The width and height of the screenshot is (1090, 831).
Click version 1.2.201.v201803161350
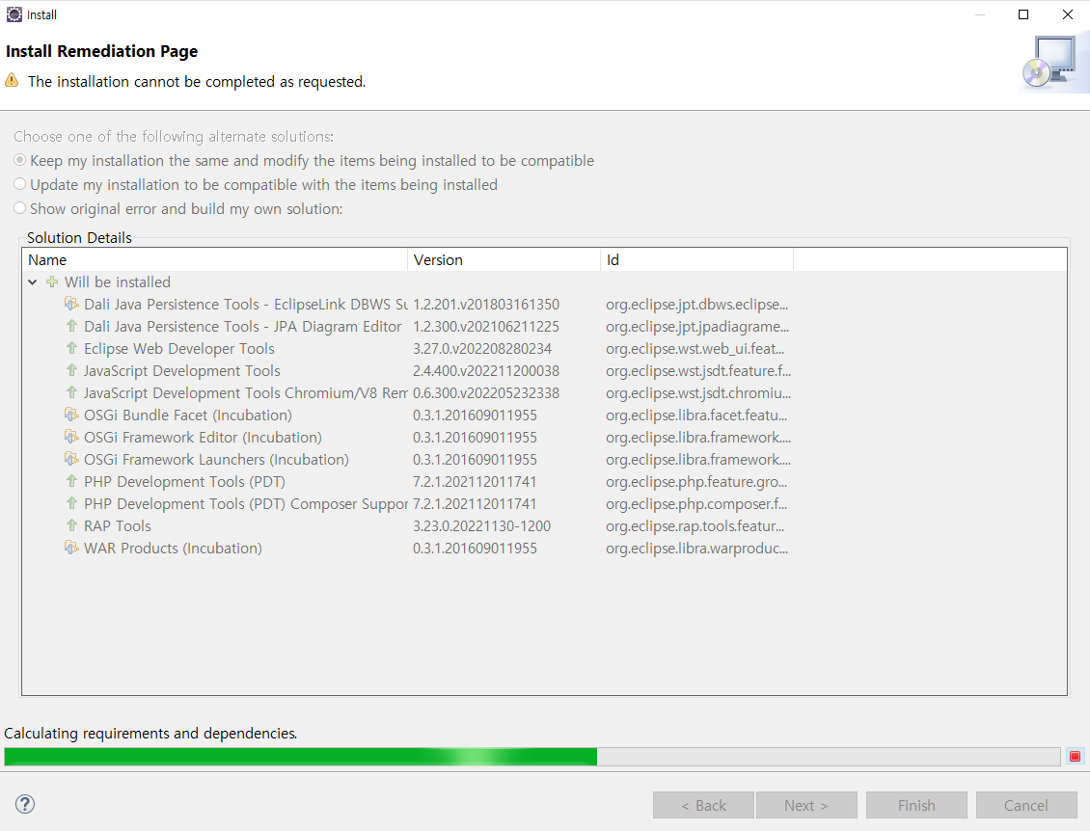tap(486, 305)
